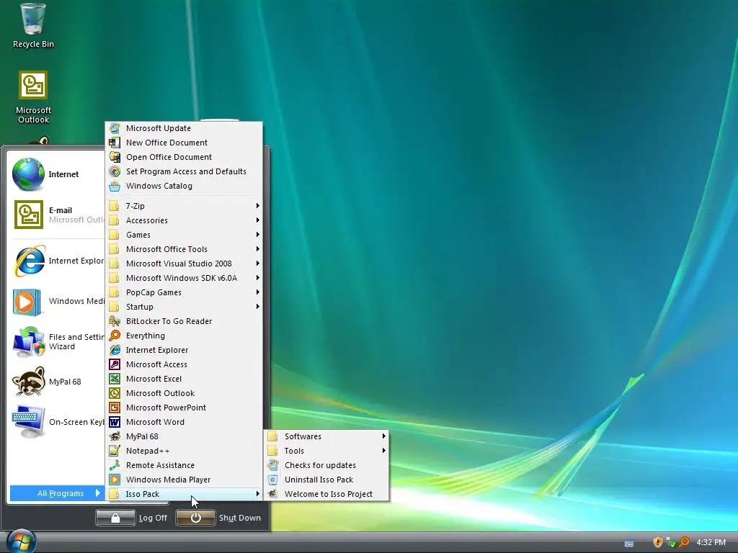Viewport: 738px width, 553px height.
Task: Expand Microsoft Visual Studio 2008 submenu arrow
Action: (257, 264)
